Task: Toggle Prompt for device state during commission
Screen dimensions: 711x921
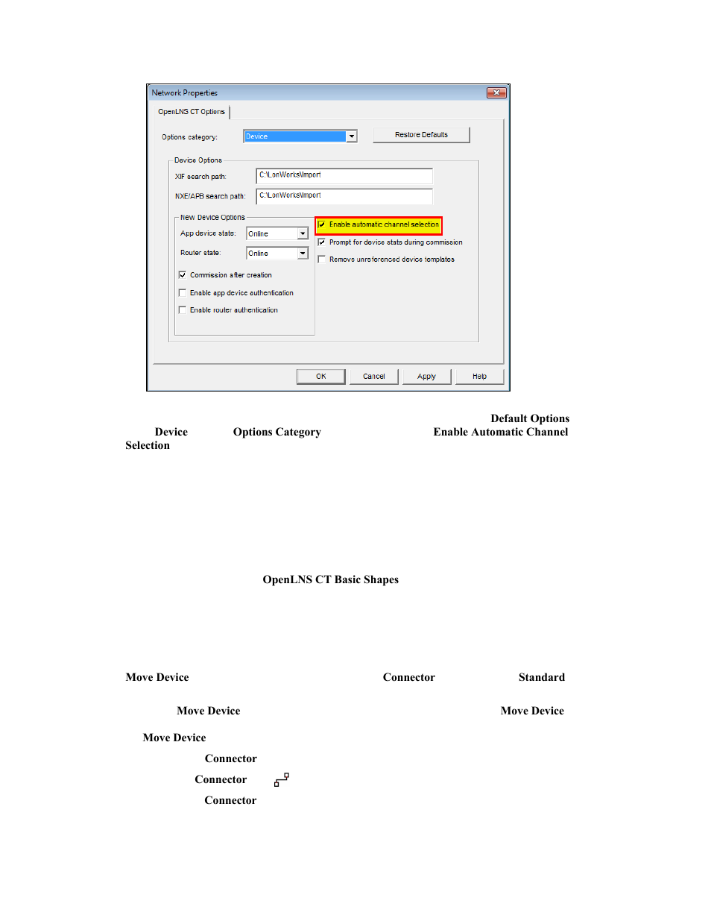Action: [322, 242]
